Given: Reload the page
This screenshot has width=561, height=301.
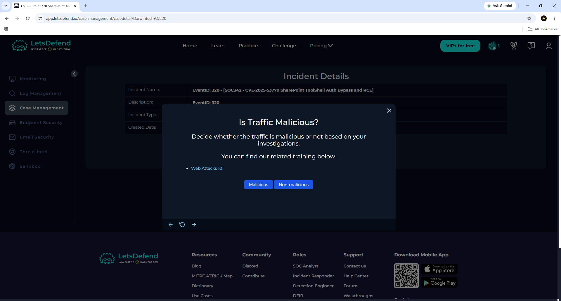Looking at the screenshot, I should coord(28,18).
